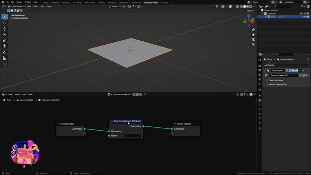Click the viewport zoom magnifier icon
Viewport: 311px width, 175px height.
(x=253, y=30)
